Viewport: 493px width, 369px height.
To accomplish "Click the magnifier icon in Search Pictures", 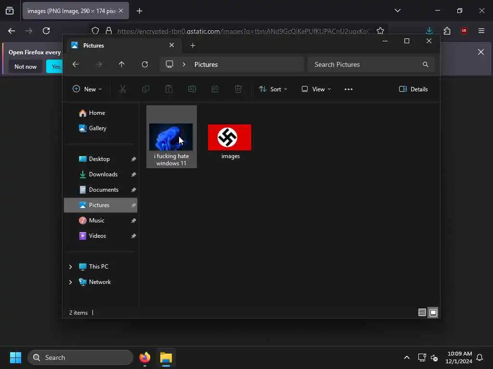I will [x=426, y=64].
